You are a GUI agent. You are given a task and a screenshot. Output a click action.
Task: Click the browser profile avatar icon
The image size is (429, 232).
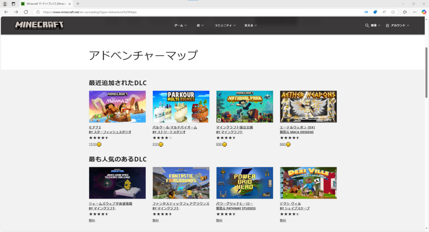coord(5,4)
